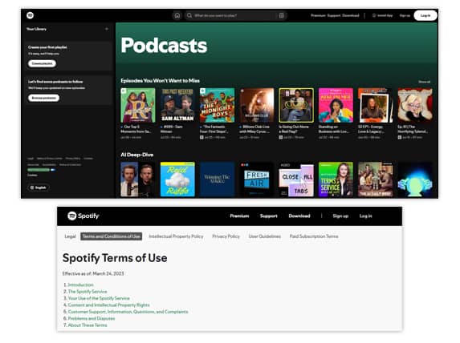Open Problems and Disputes link
The height and width of the screenshot is (343, 460).
pyautogui.click(x=92, y=318)
